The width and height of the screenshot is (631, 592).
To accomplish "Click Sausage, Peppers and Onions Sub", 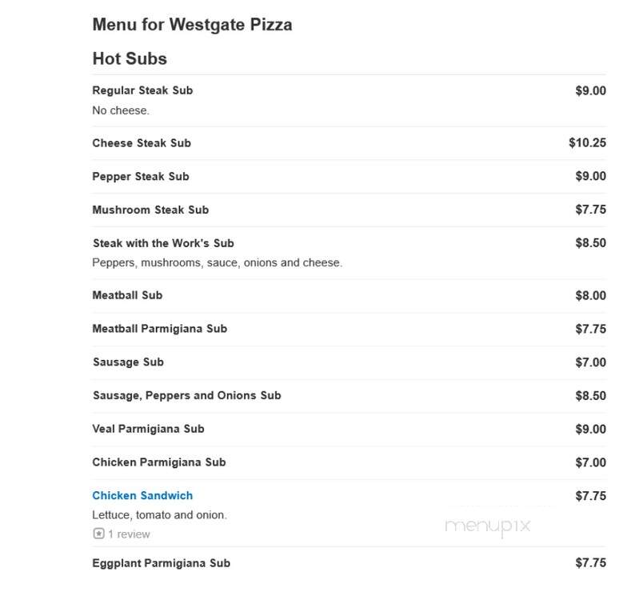I will pyautogui.click(x=186, y=395).
